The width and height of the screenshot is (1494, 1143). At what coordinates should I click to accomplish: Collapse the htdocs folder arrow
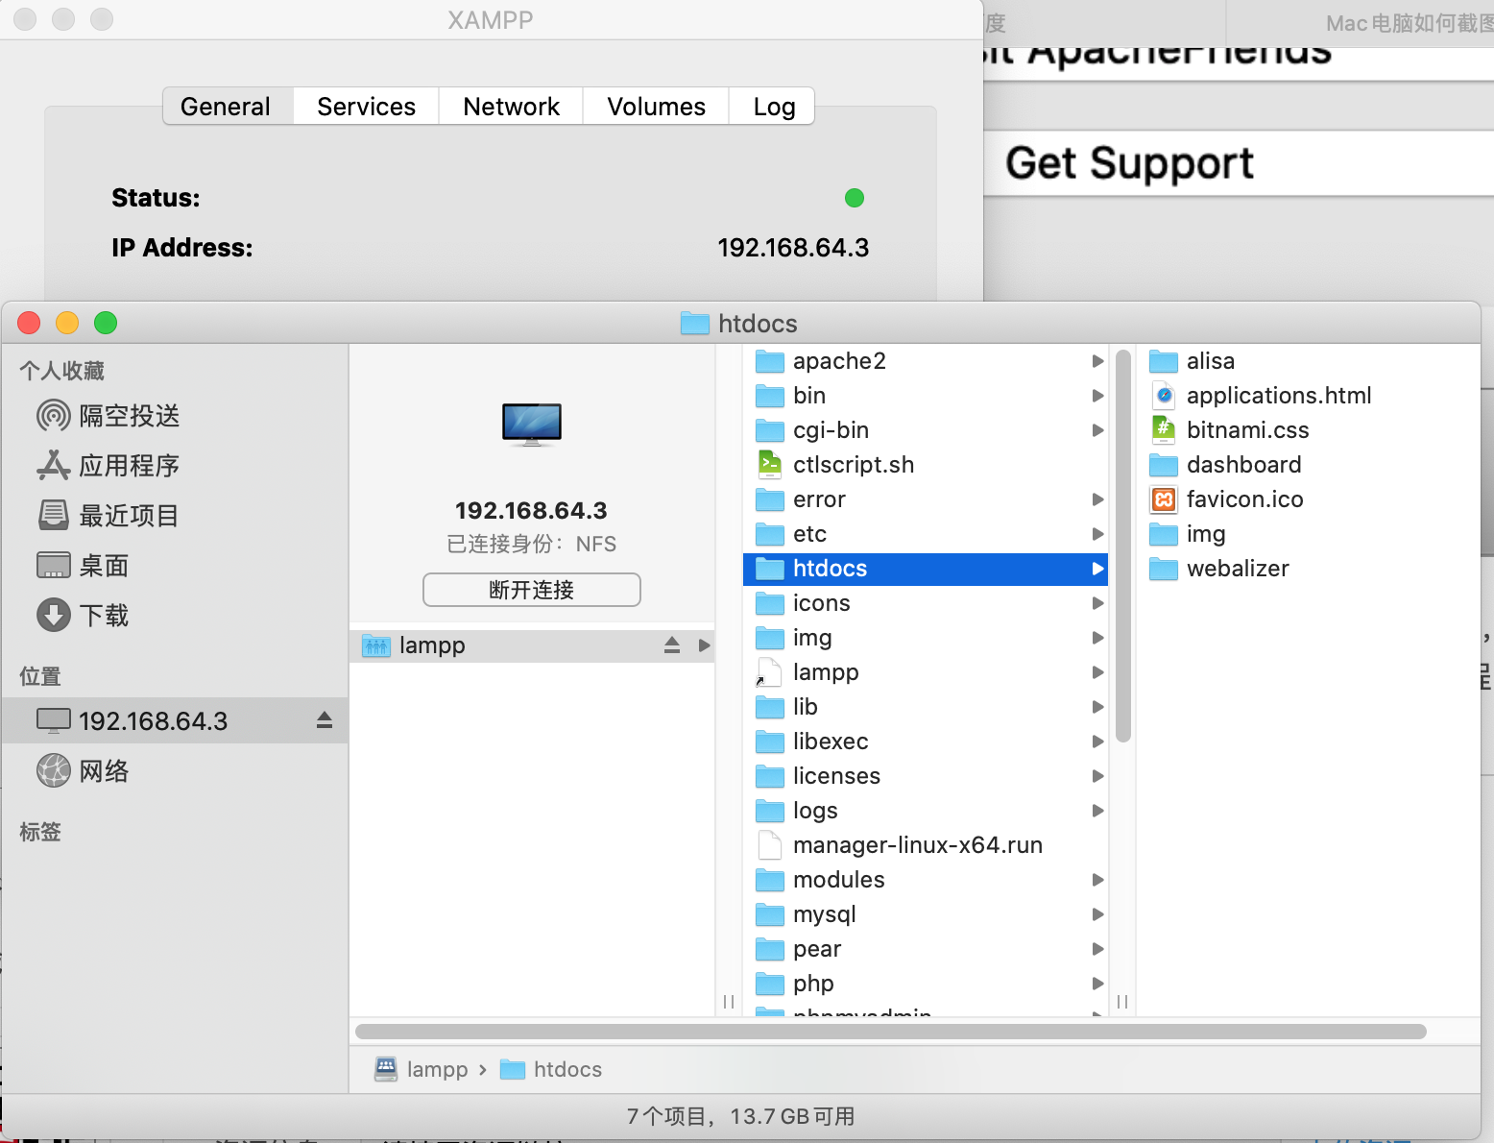(1097, 569)
